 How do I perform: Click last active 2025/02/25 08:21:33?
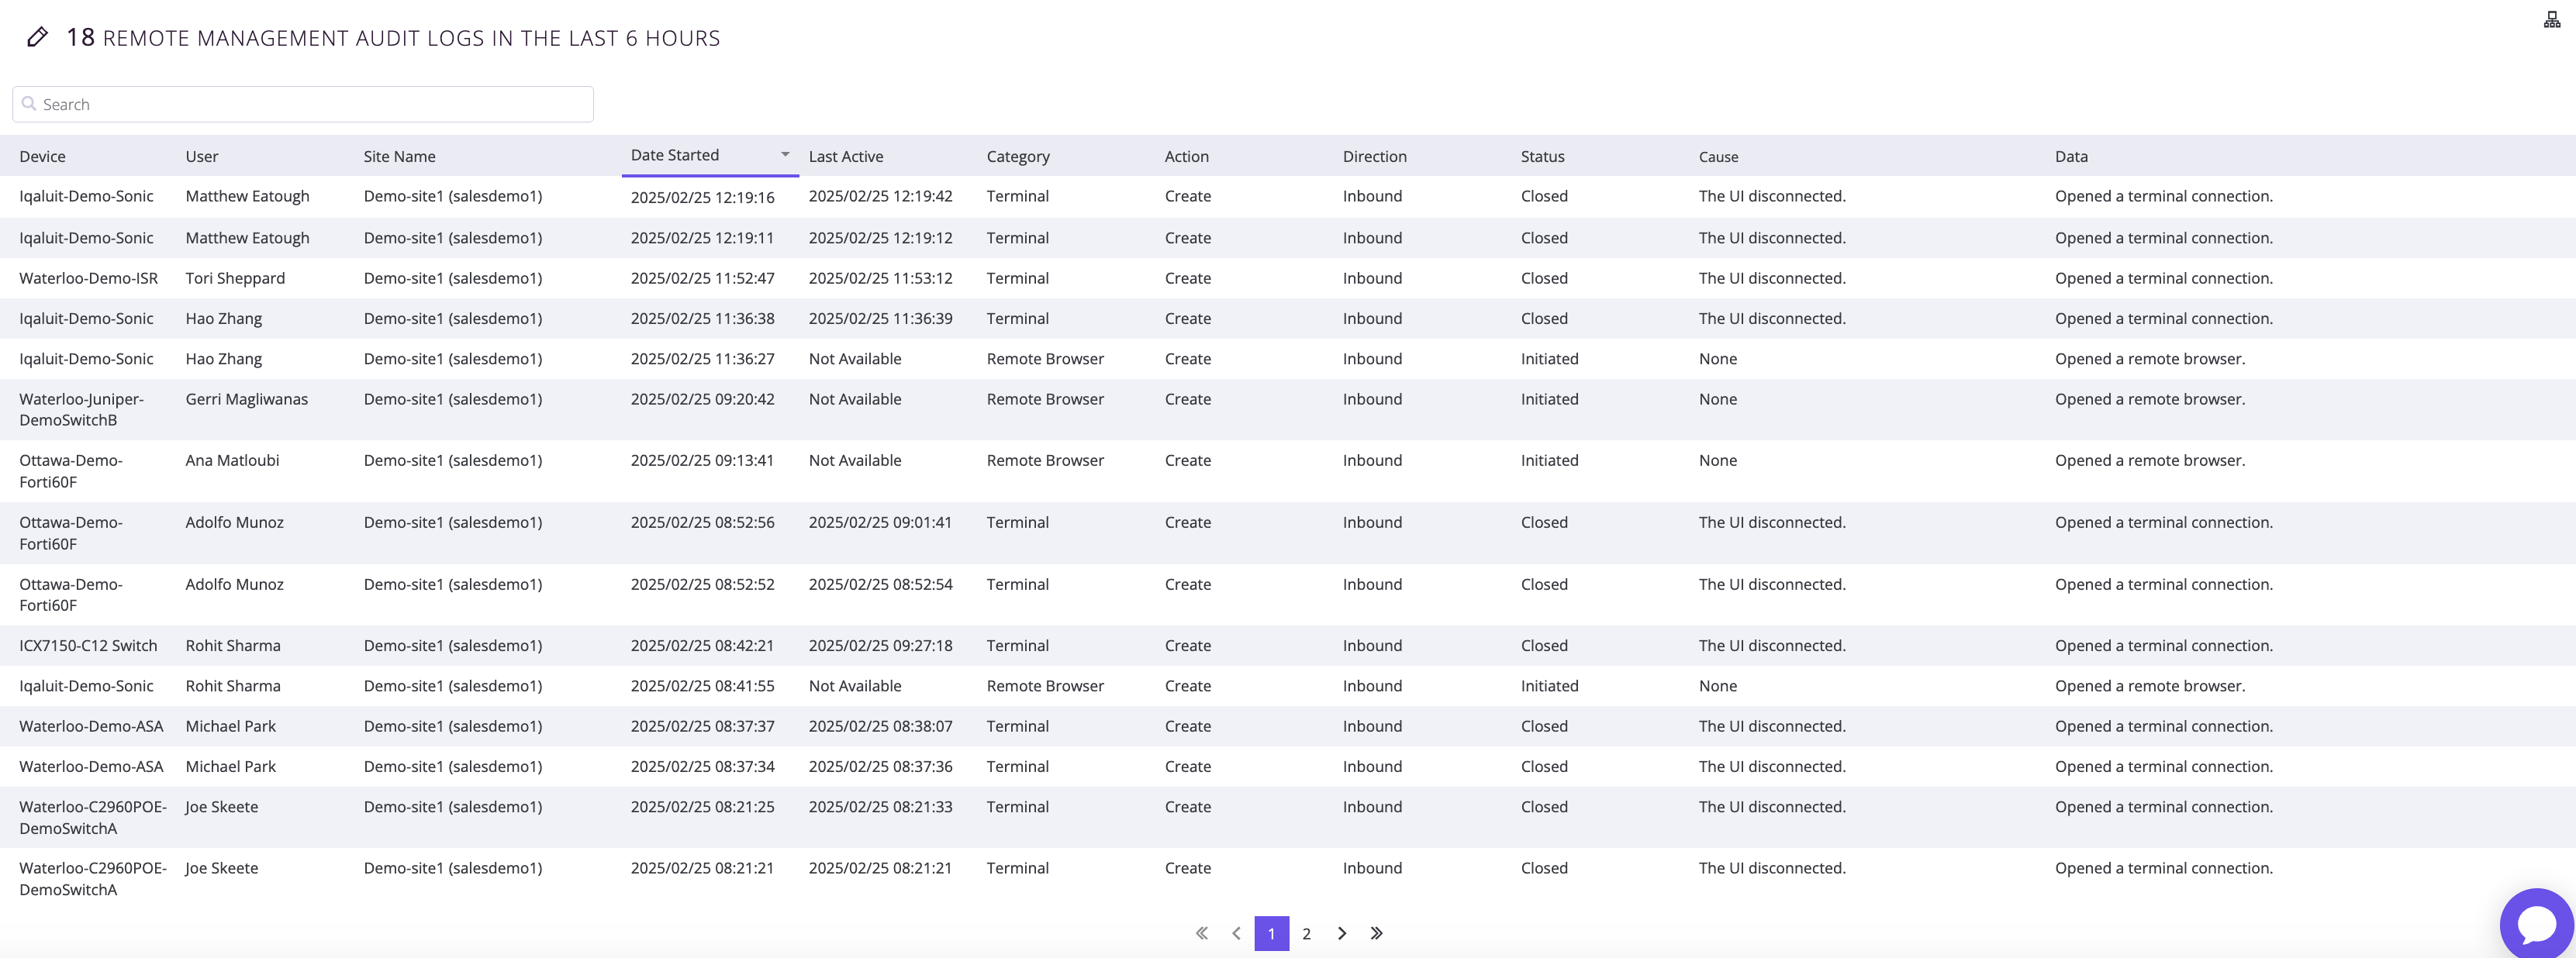coord(881,806)
